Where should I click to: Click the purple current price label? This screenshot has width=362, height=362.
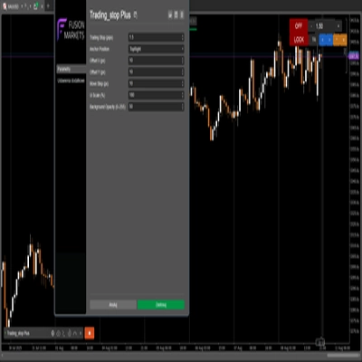(354, 56)
